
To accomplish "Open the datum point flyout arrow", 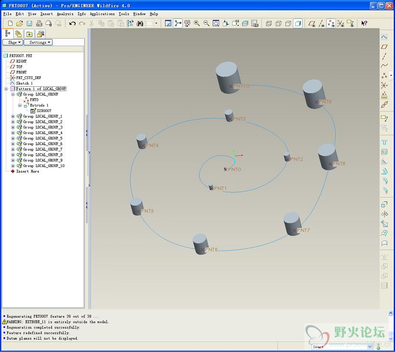I will tap(391, 75).
